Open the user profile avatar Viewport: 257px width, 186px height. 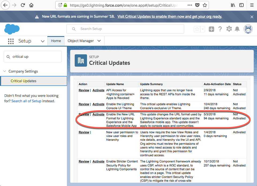click(x=248, y=29)
